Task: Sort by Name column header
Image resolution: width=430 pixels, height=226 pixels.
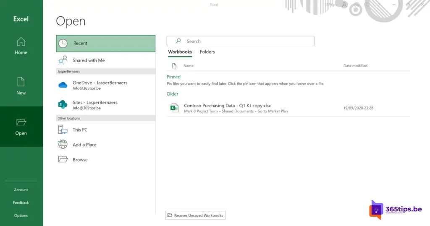Action: click(189, 66)
